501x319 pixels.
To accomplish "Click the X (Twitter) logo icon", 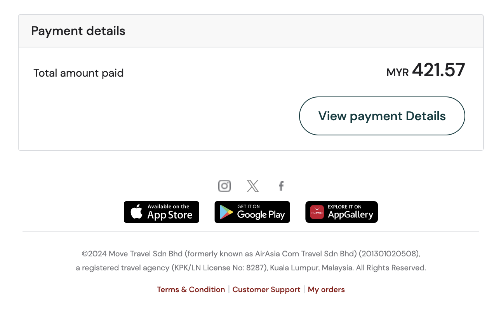I will pos(253,186).
